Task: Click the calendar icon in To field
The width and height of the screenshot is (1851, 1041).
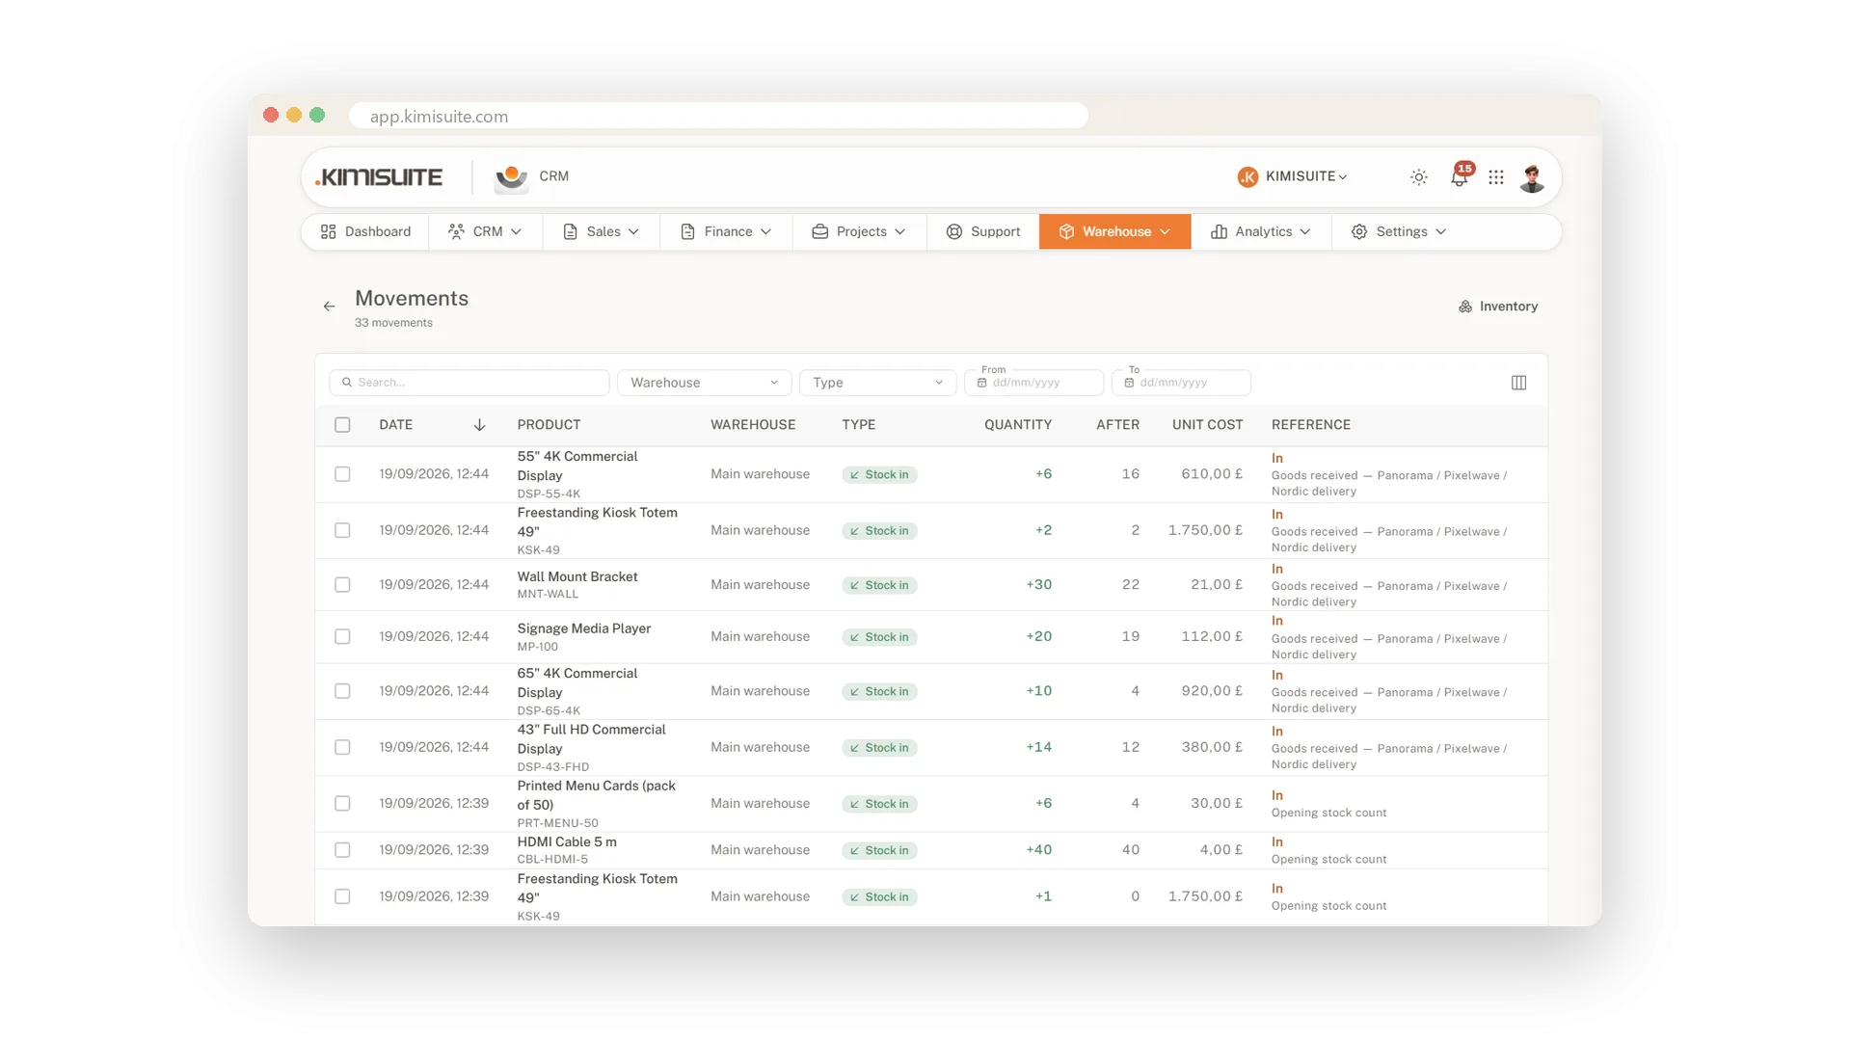Action: coord(1129,383)
